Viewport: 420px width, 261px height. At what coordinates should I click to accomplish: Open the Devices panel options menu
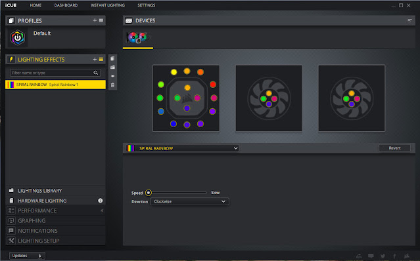pos(409,20)
